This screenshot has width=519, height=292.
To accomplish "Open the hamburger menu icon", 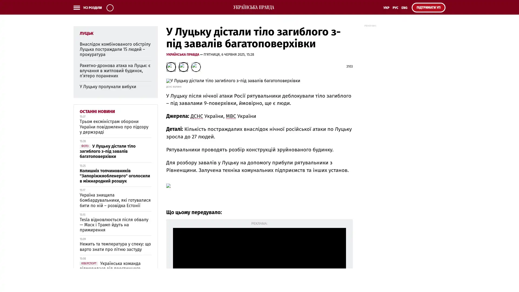I will (76, 8).
